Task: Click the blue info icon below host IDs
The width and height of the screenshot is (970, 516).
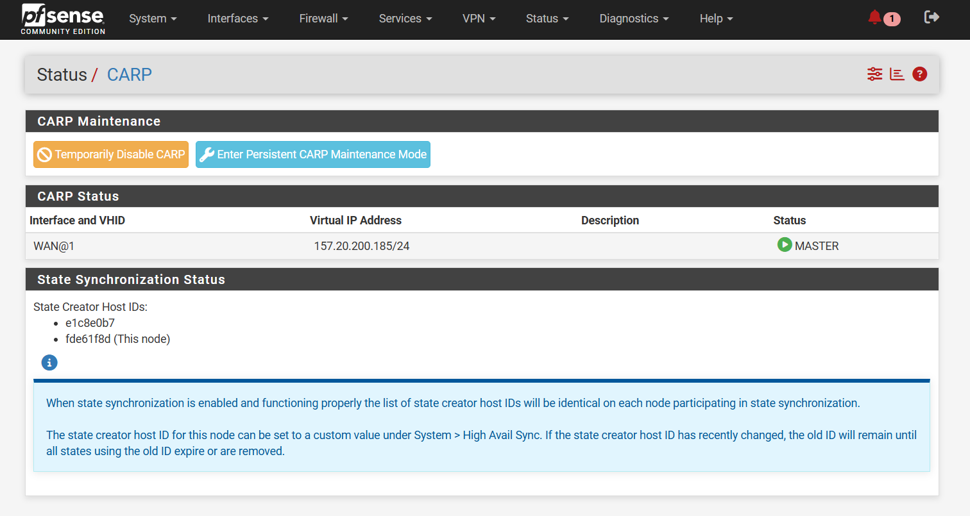Action: [x=49, y=363]
